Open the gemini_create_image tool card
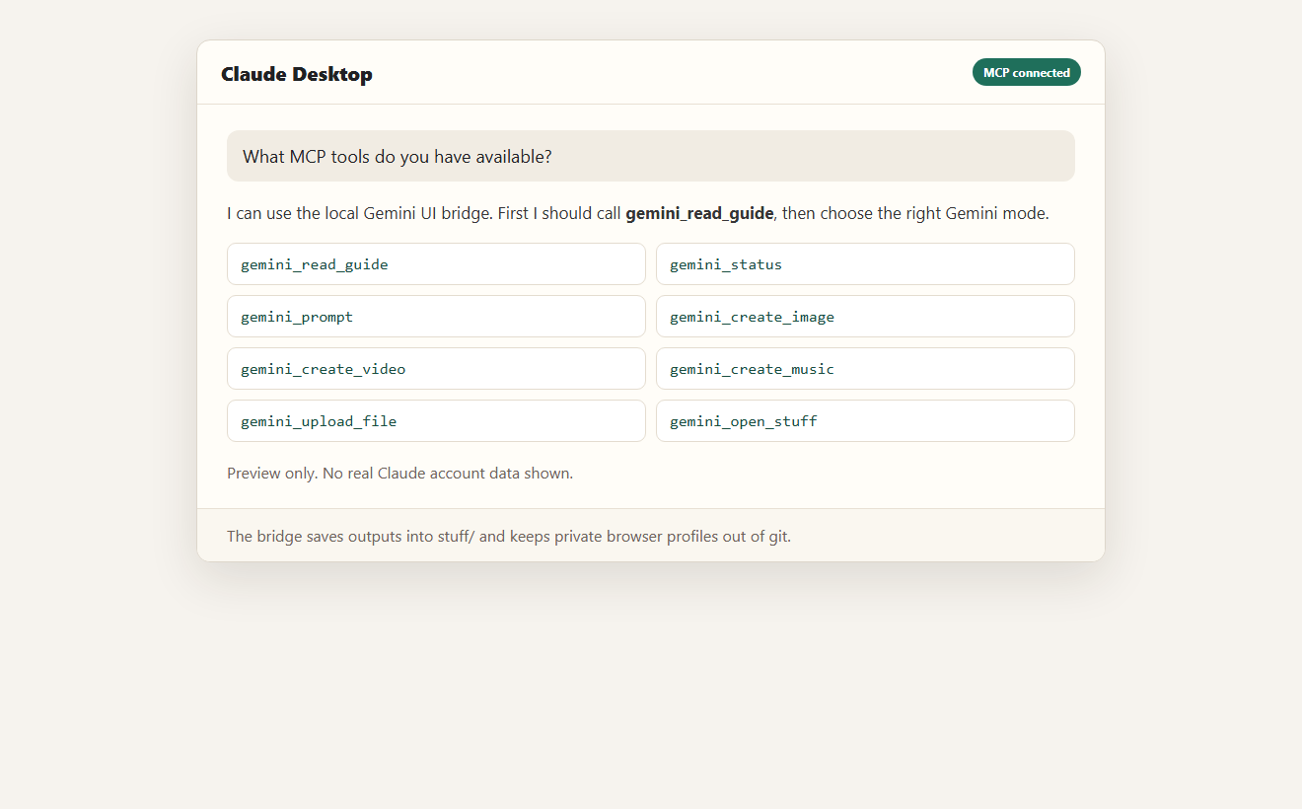This screenshot has height=809, width=1302. (865, 317)
